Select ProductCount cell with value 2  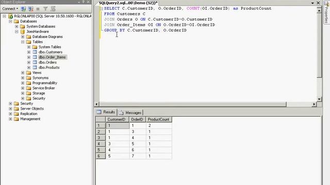pos(159,125)
